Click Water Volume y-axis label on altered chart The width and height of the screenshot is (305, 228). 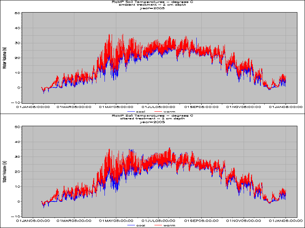(4, 172)
